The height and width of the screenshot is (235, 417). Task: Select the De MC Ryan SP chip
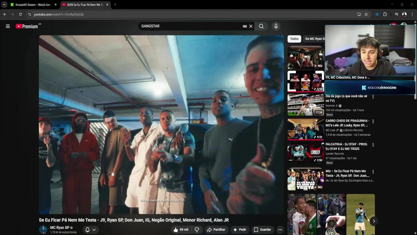tap(314, 39)
